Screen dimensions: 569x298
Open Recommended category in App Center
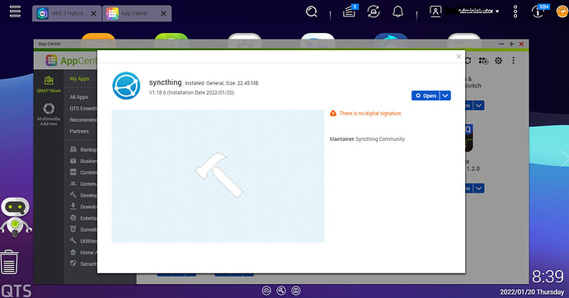[x=83, y=120]
